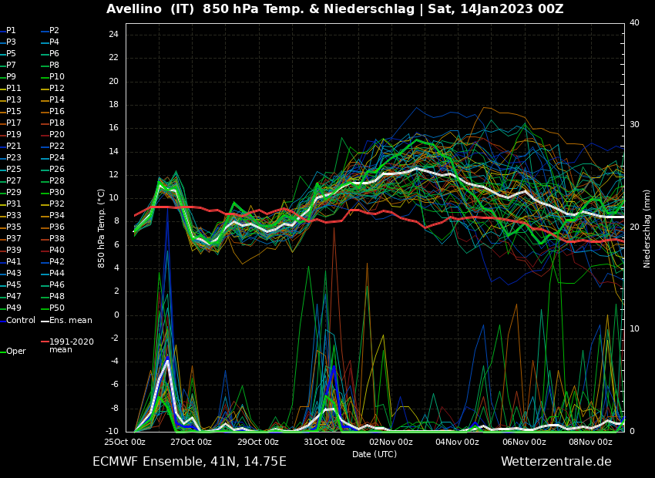Viewport: 655px width, 478px height.
Task: Click the 25Oct 00z date tick label
Action: pyautogui.click(x=125, y=442)
